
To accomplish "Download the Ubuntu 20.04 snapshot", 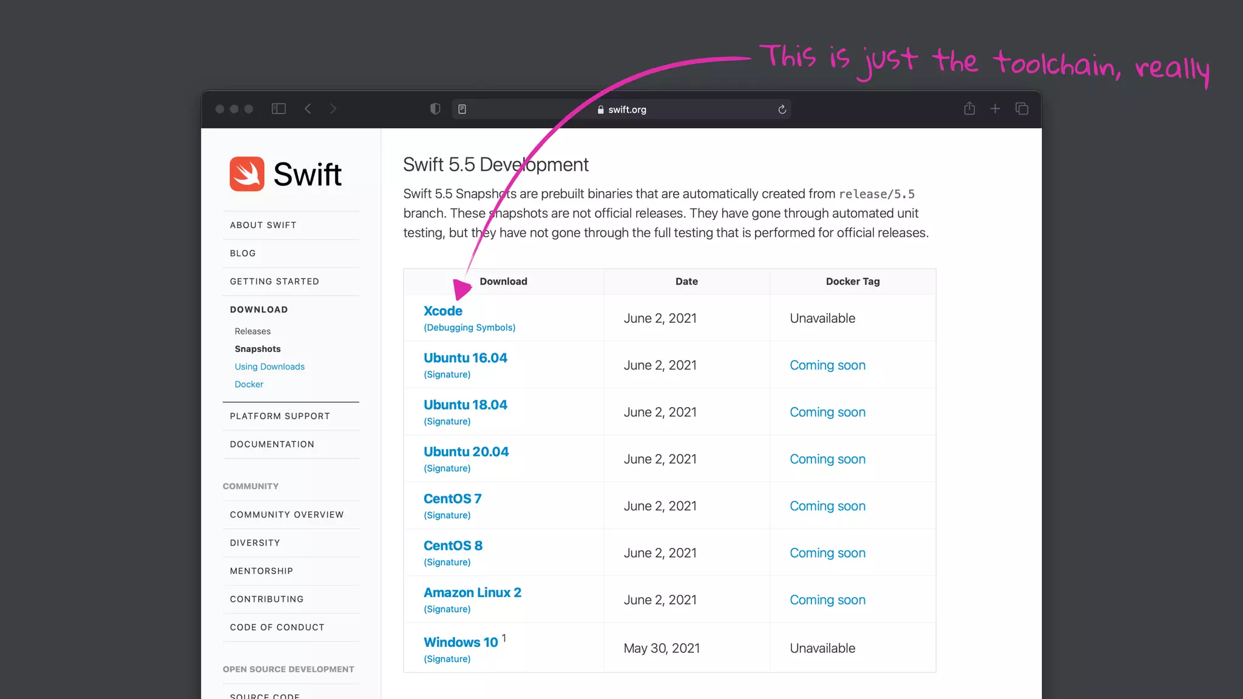I will [466, 451].
